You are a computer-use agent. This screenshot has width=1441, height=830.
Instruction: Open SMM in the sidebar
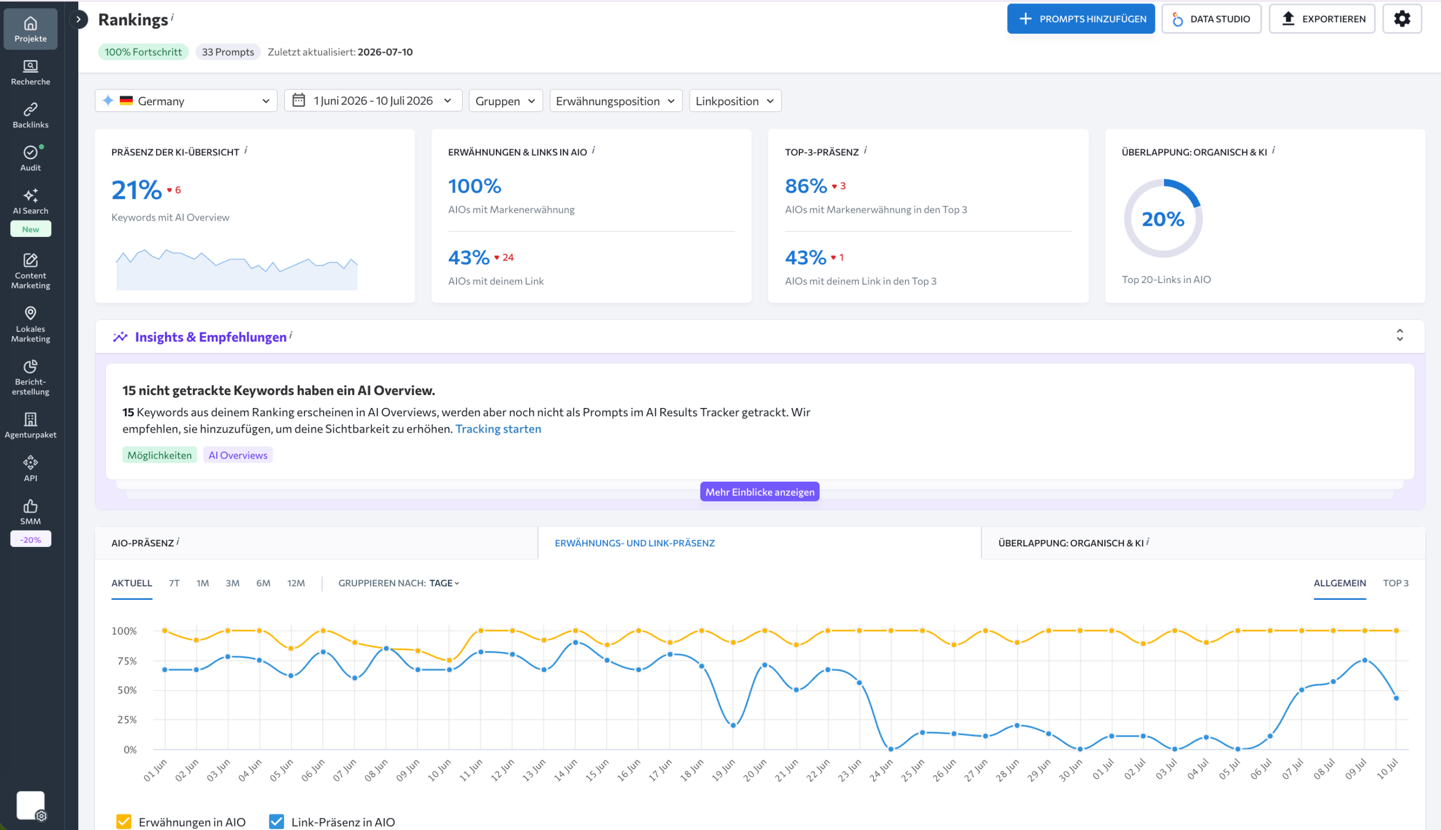(x=30, y=512)
